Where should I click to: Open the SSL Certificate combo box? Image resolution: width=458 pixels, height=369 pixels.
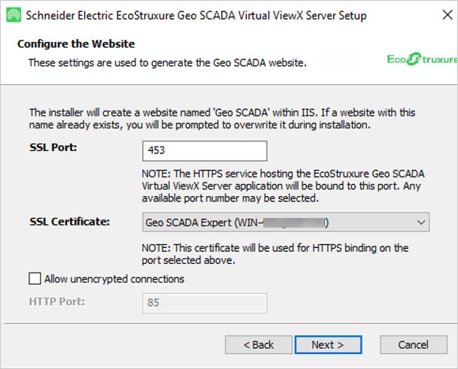tap(278, 222)
